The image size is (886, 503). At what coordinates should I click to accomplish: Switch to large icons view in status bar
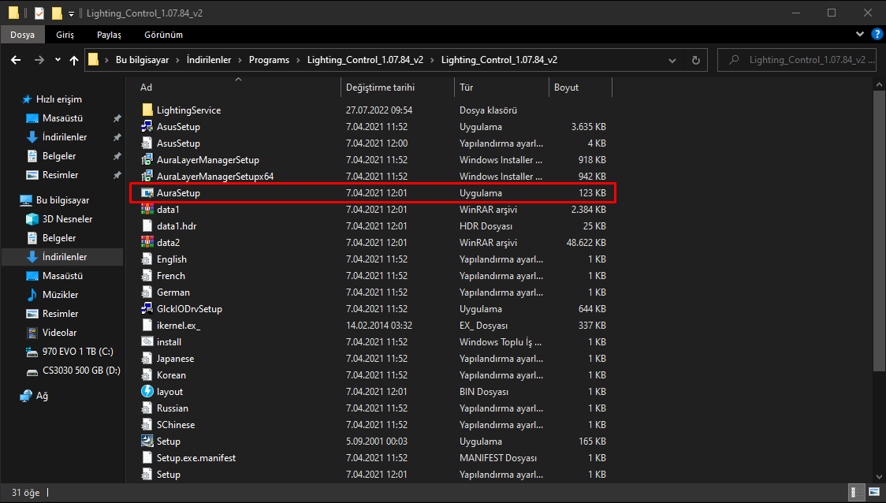point(874,492)
